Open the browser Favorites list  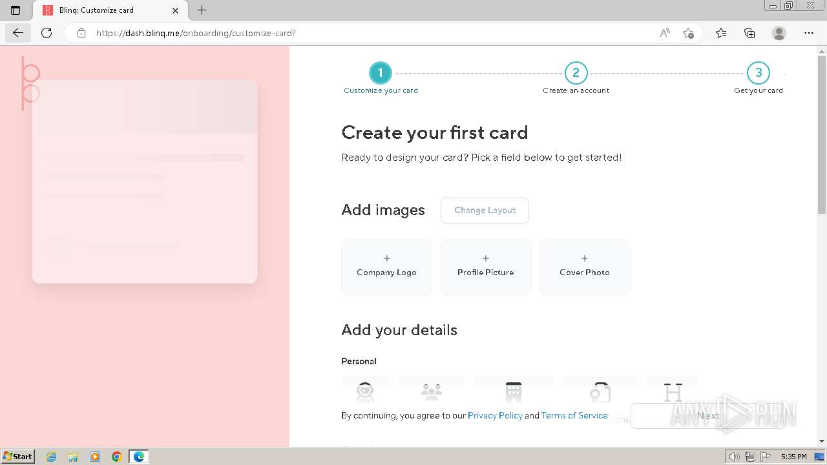point(721,33)
